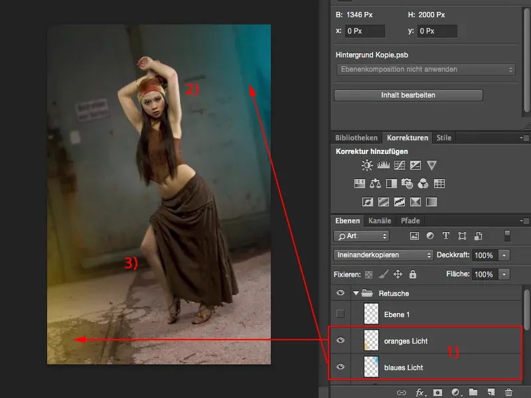Switch to the Pfade tab

pos(410,221)
